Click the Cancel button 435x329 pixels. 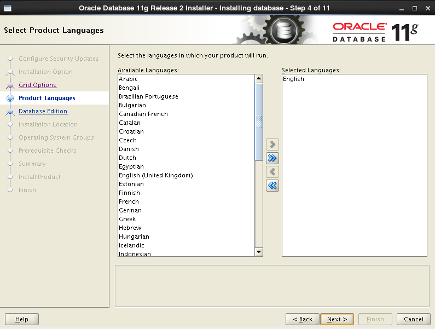(413, 319)
